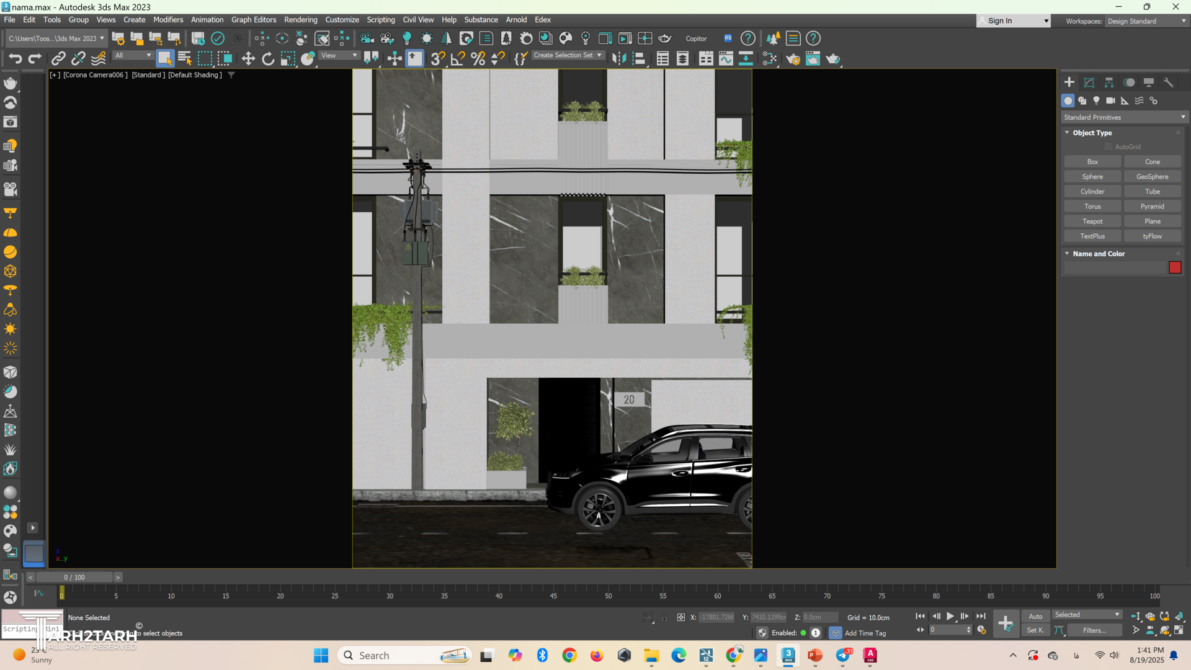Open the Utilities panel wrench icon
This screenshot has height=670, width=1191.
(1169, 83)
